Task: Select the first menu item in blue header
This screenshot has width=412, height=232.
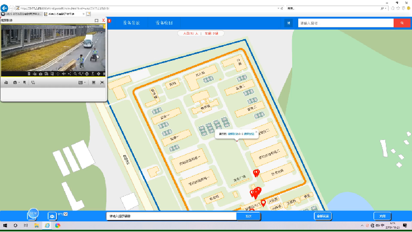Action: [130, 23]
